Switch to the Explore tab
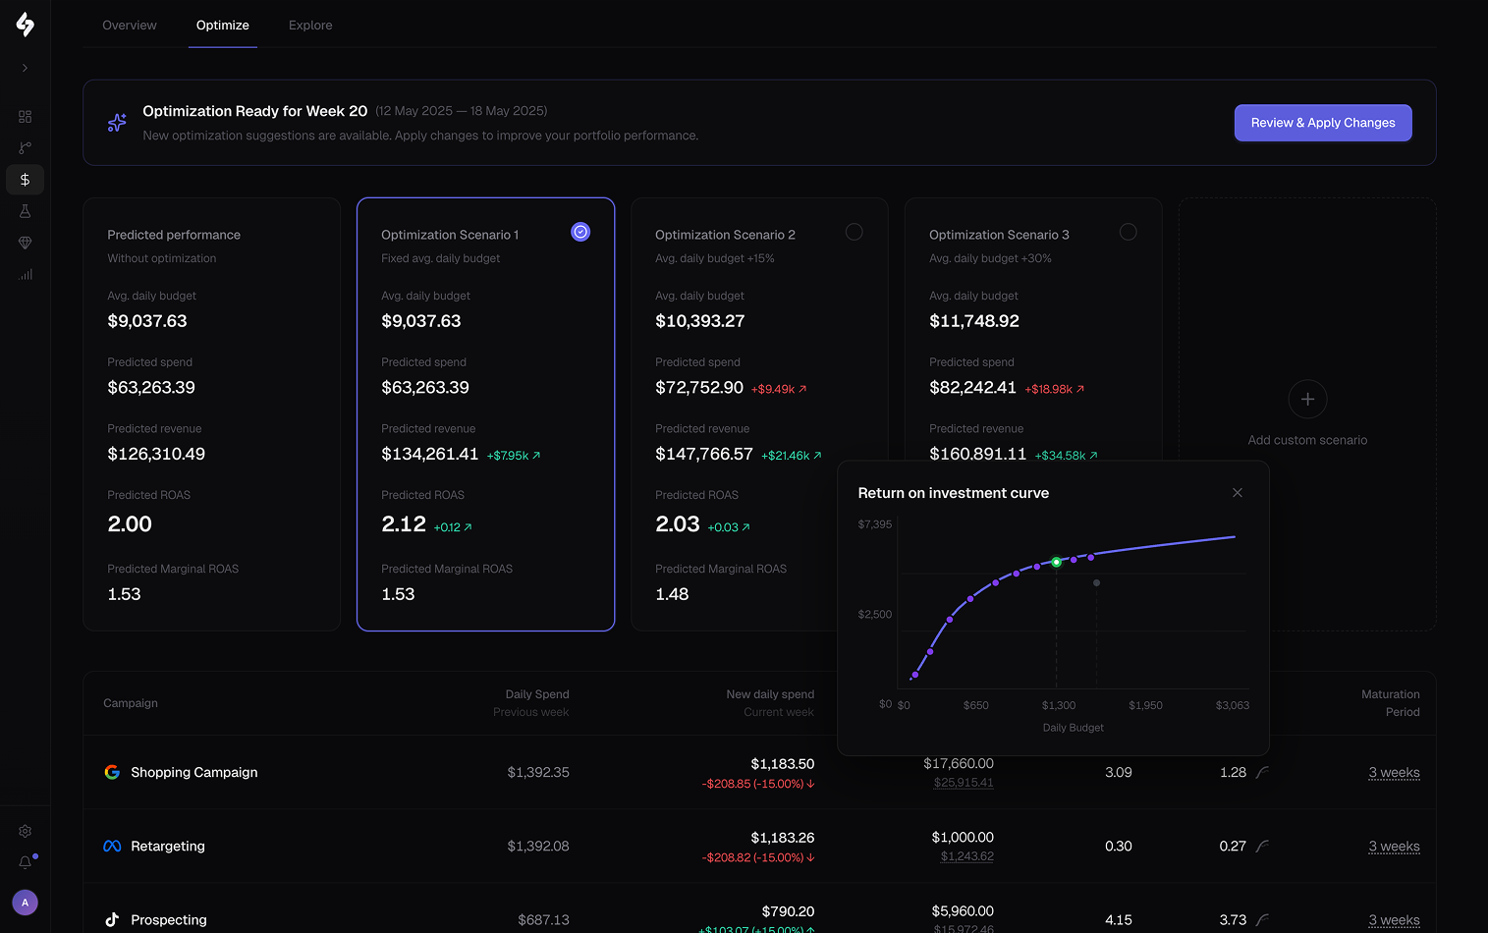Viewport: 1488px width, 933px height. [310, 26]
